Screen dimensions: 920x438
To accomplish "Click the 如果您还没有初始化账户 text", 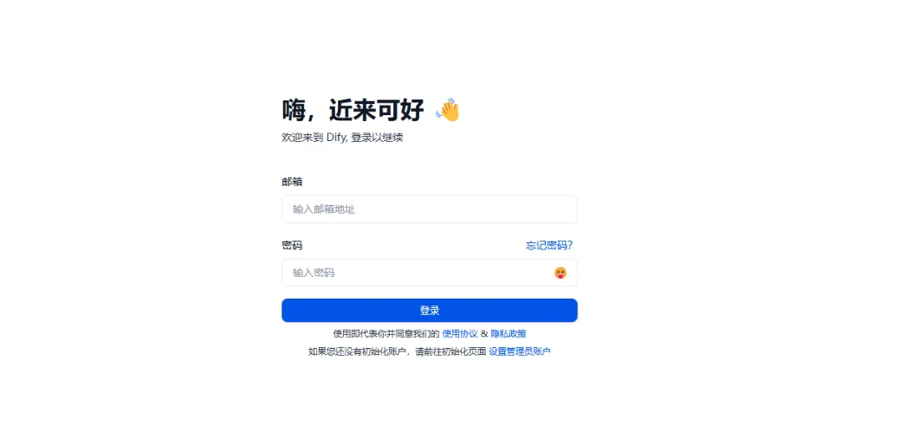I will (357, 351).
